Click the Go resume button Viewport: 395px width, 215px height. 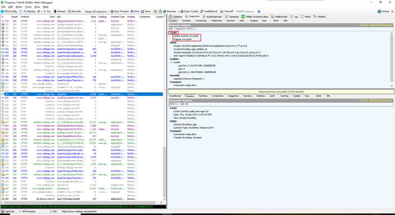click(47, 11)
